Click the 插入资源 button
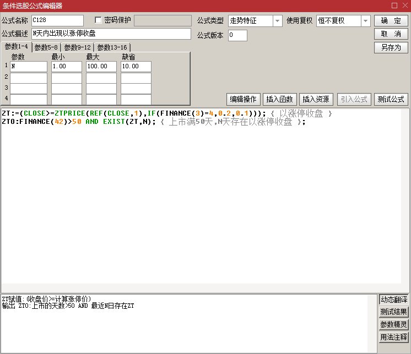Viewport: 411px width, 354px height. [x=316, y=99]
